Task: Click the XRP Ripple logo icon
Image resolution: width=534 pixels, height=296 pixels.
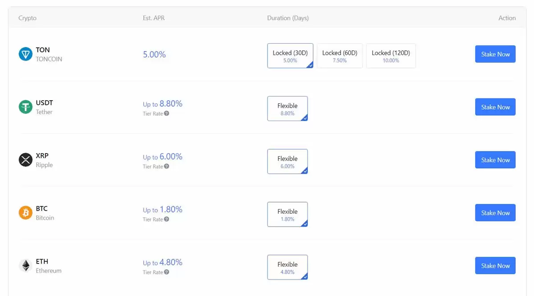Action: (25, 160)
